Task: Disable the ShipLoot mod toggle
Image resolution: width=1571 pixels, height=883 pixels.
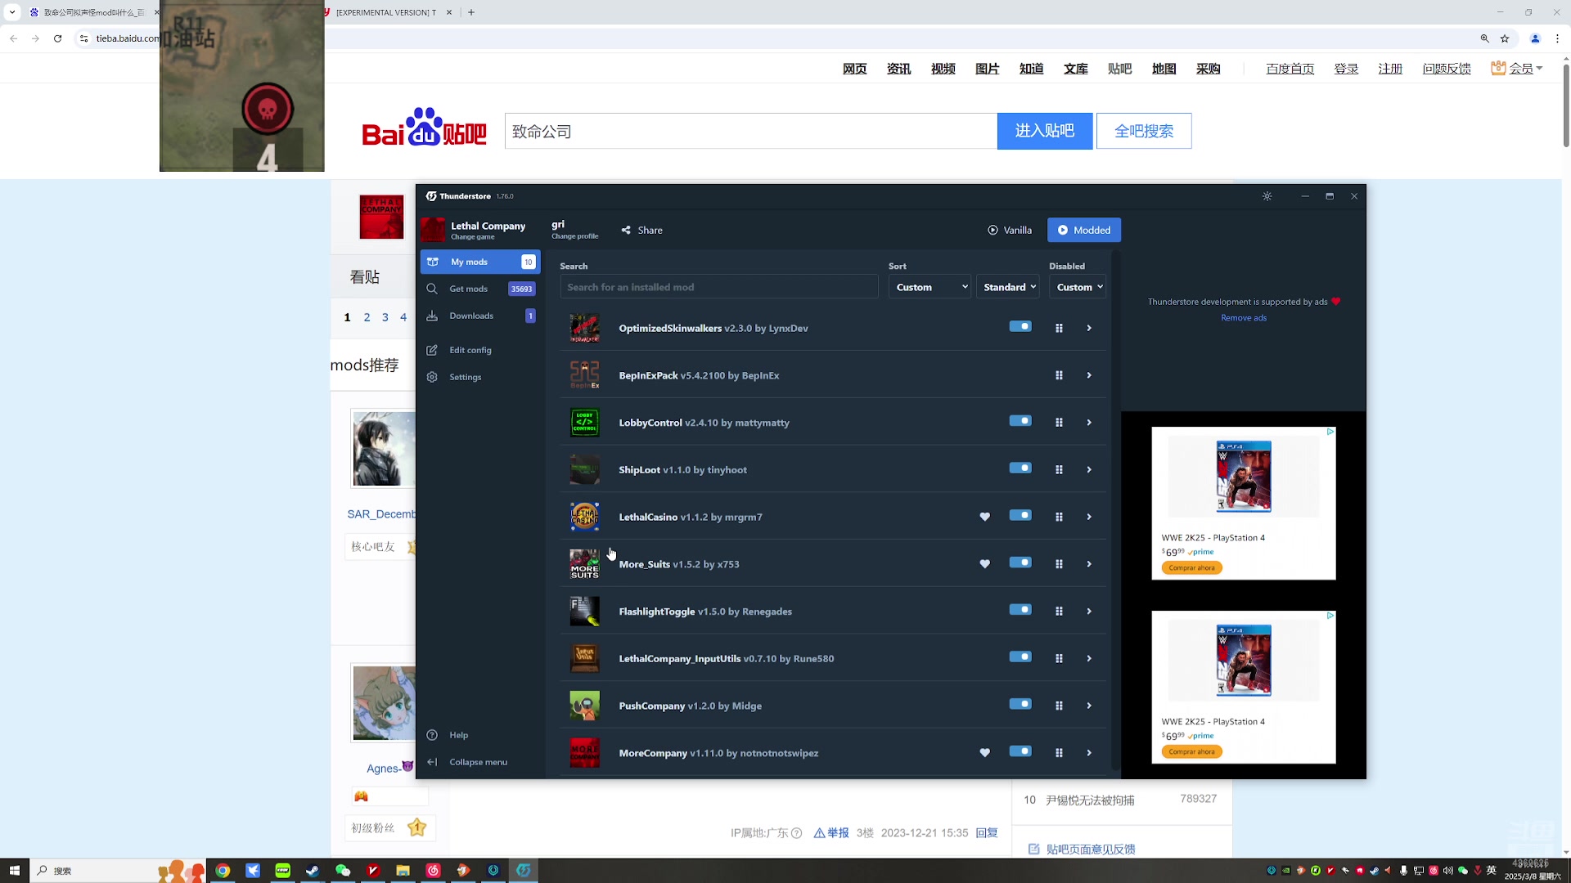Action: coord(1020,468)
